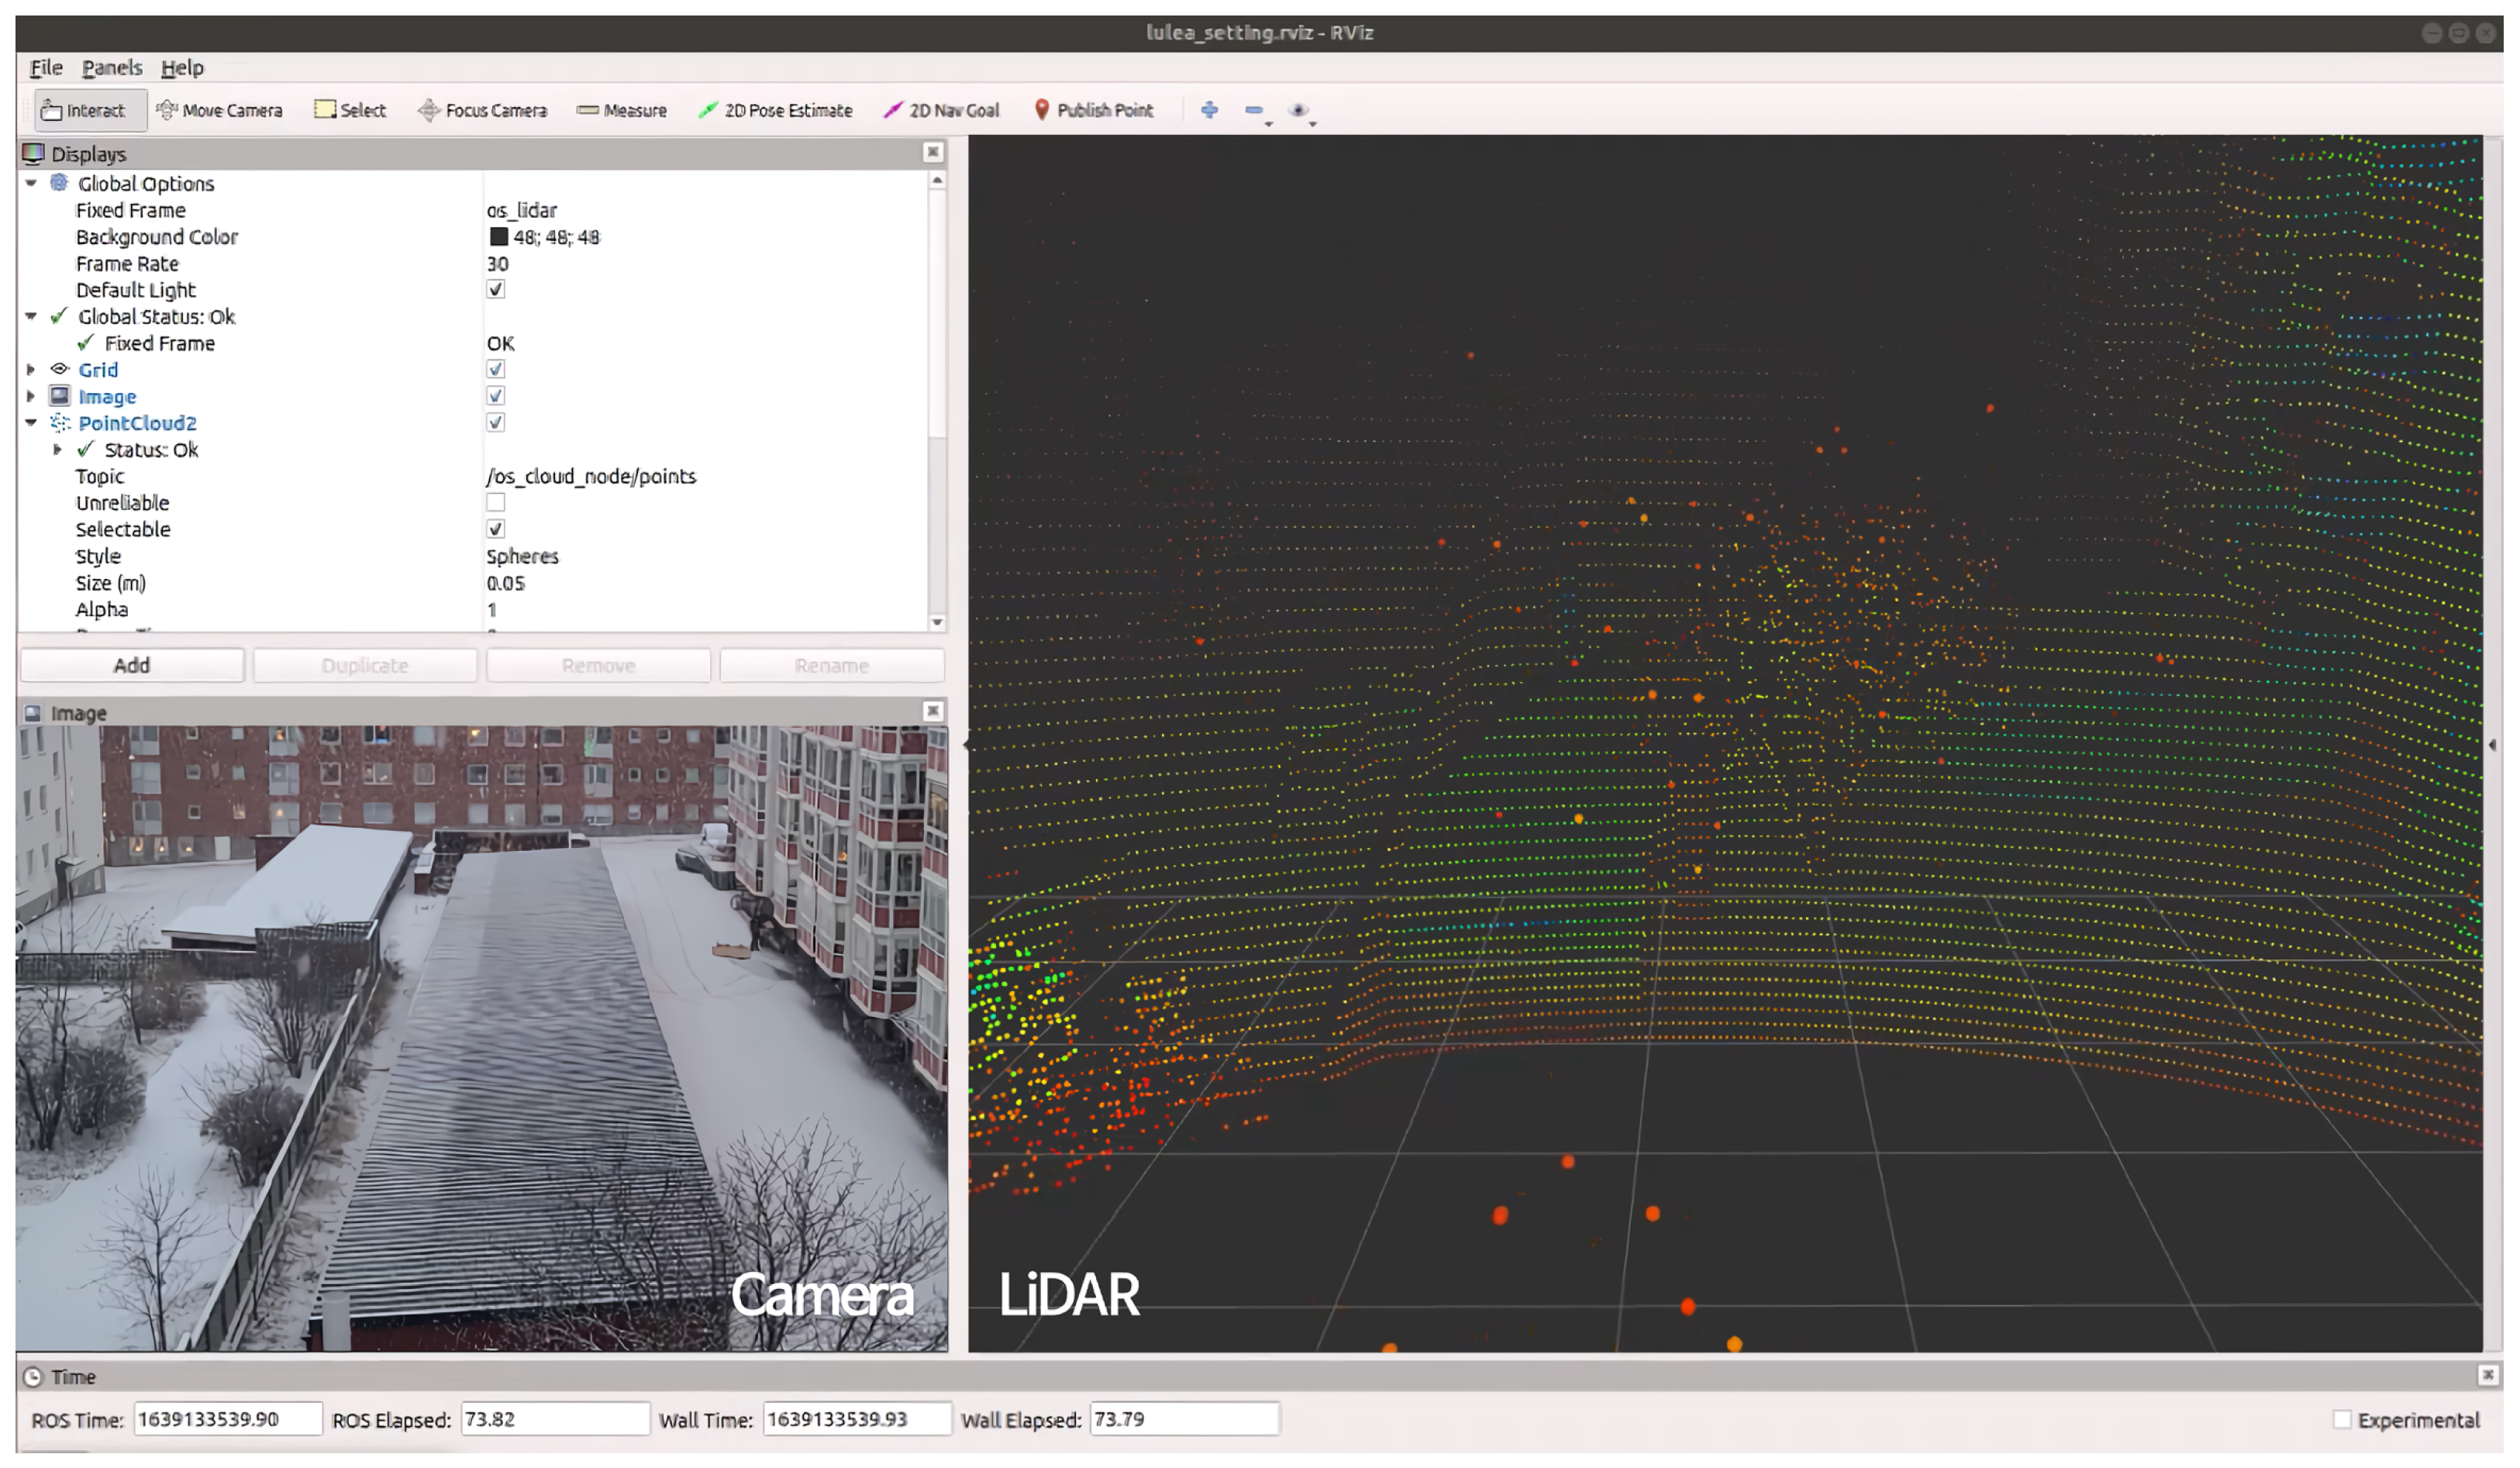Select the 2D Pose Estimate tool

coord(775,110)
